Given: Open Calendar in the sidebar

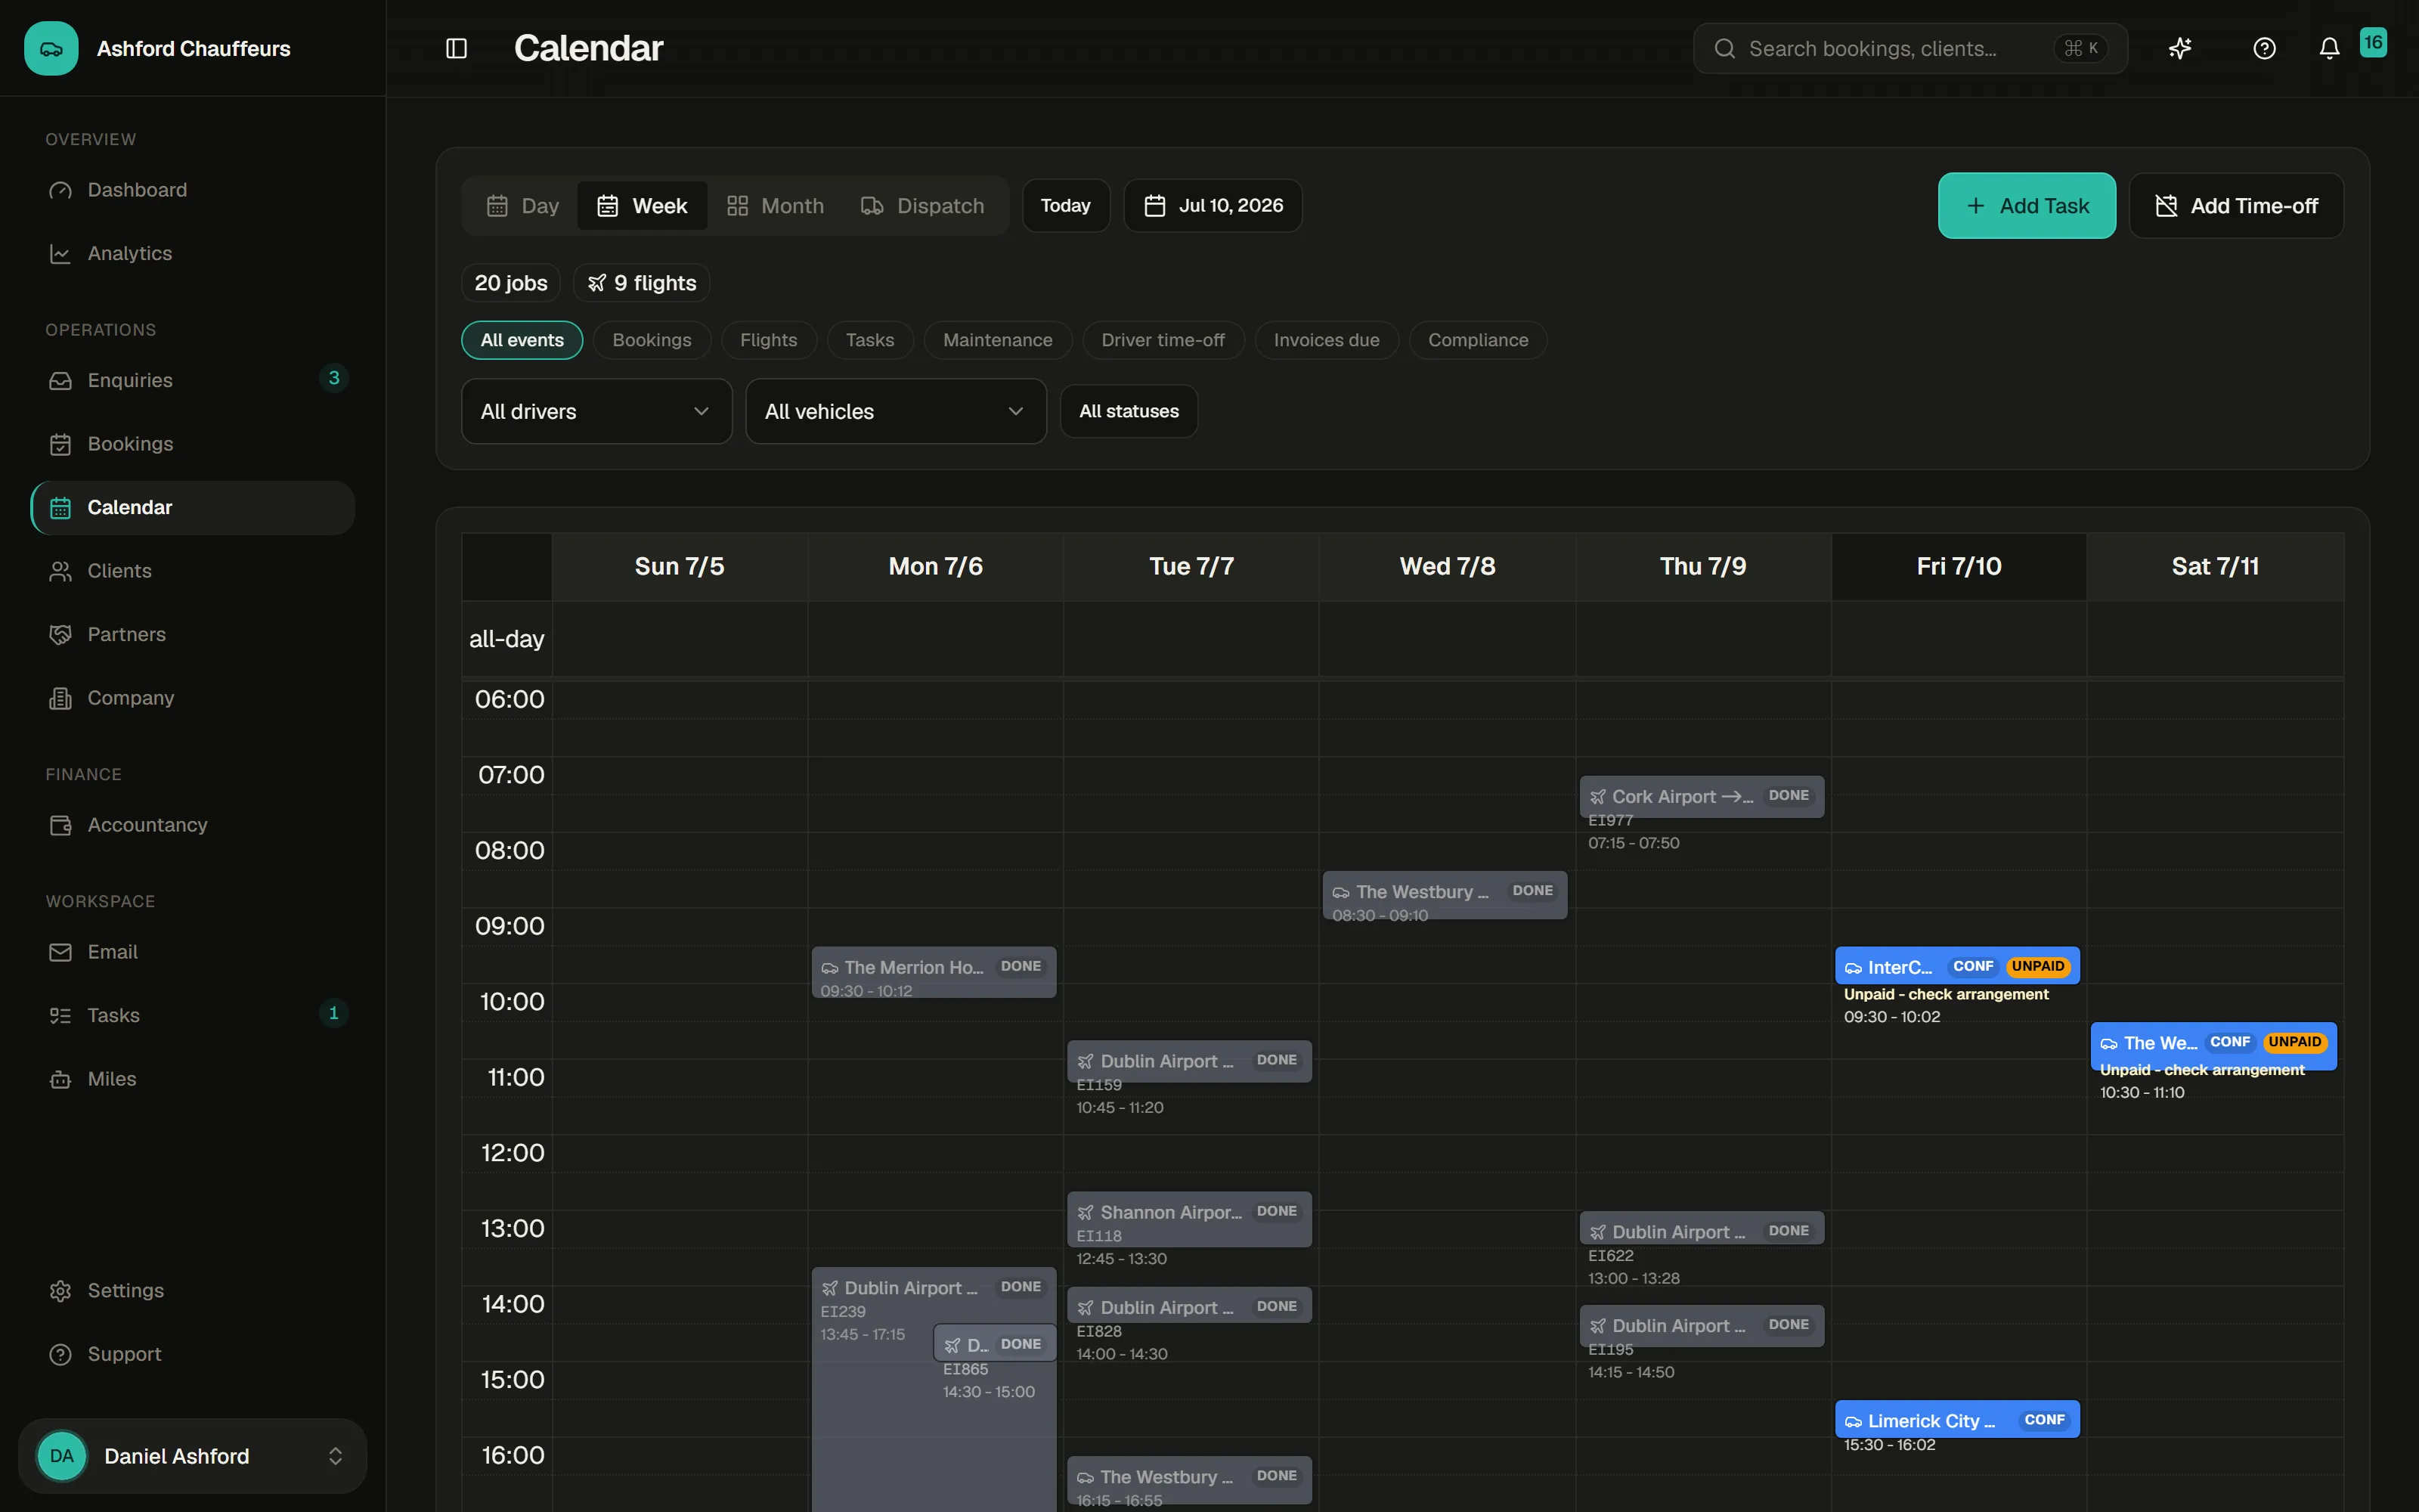Looking at the screenshot, I should pos(192,508).
